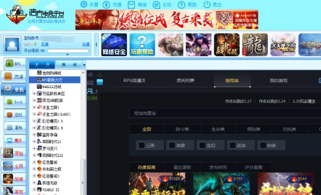
Task: Click the 搜索地图名 search field
Action: 225,113
